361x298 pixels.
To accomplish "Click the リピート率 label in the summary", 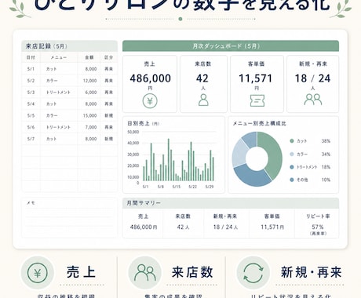I will click(x=318, y=216).
